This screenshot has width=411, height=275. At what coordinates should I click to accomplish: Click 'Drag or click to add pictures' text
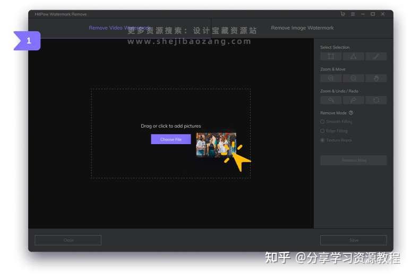171,126
